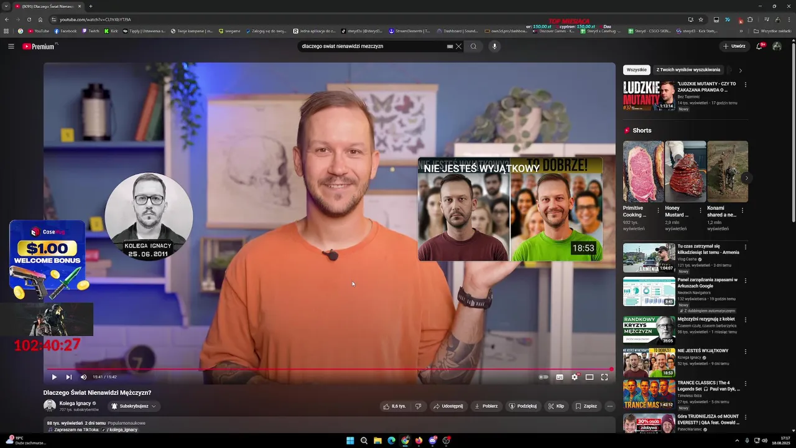This screenshot has height=448, width=796.
Task: Toggle autoplay switch in player
Action: (544, 376)
